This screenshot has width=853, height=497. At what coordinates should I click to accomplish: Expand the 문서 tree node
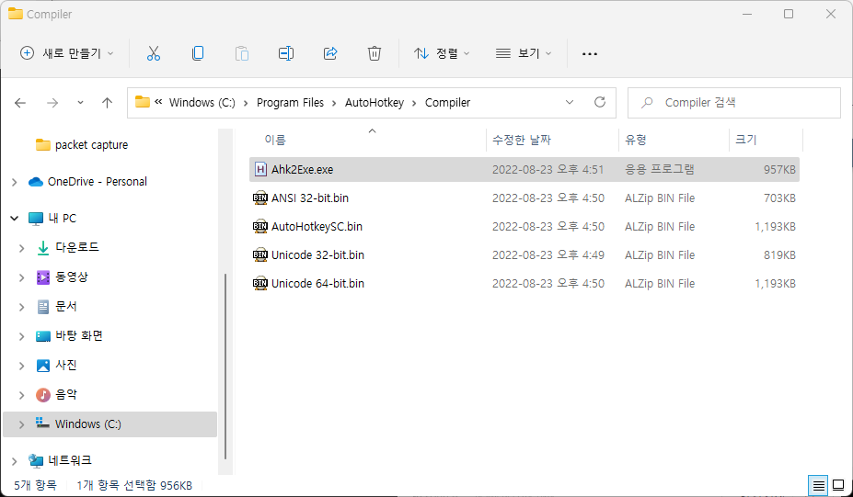pos(22,307)
